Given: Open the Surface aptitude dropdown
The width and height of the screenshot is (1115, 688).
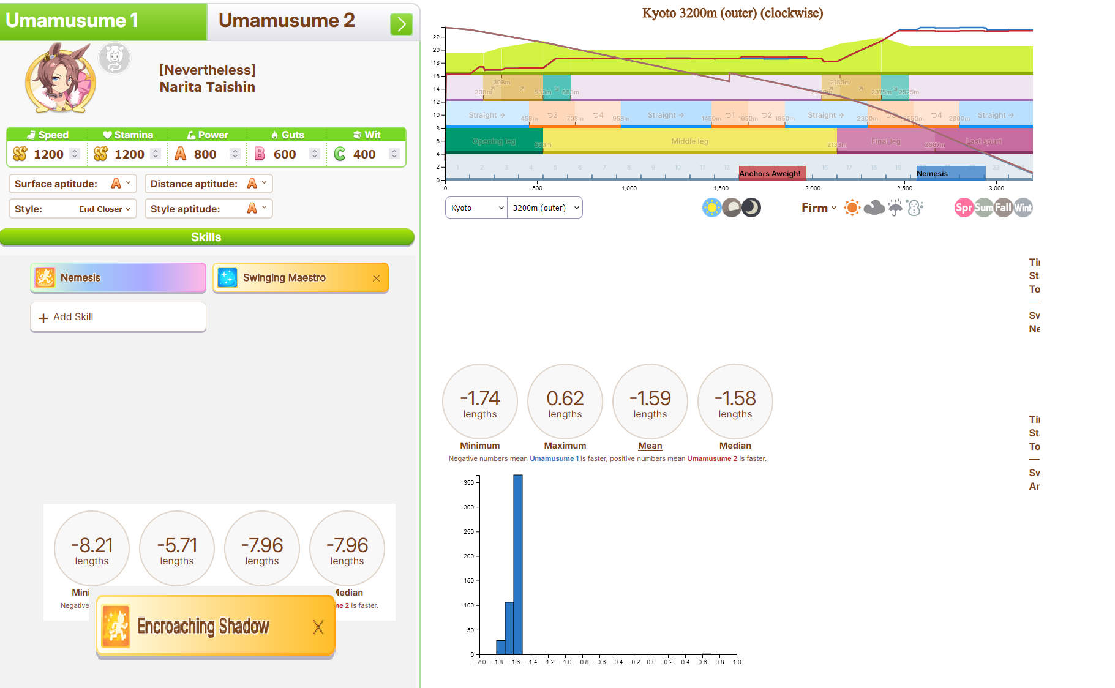Looking at the screenshot, I should [73, 184].
